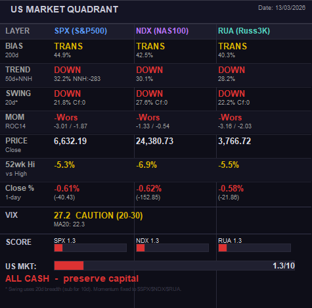Image resolution: width=312 pixels, height=308 pixels.
Task: Click RUA price 3,766.72
Action: [x=234, y=141]
